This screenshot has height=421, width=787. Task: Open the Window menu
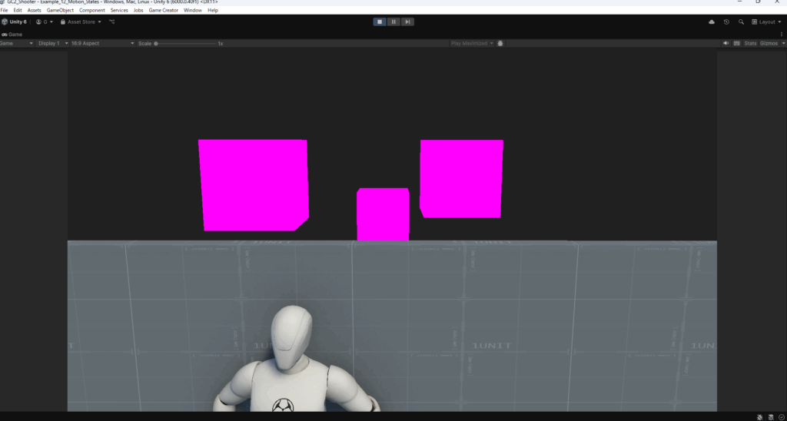(x=193, y=10)
